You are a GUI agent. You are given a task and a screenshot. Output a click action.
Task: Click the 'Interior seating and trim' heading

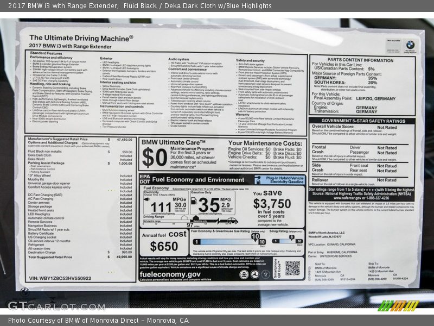pos(118,83)
